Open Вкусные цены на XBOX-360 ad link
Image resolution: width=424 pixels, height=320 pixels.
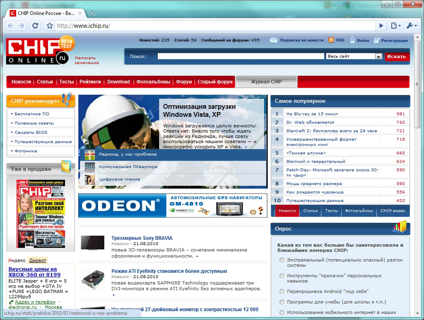(34, 272)
